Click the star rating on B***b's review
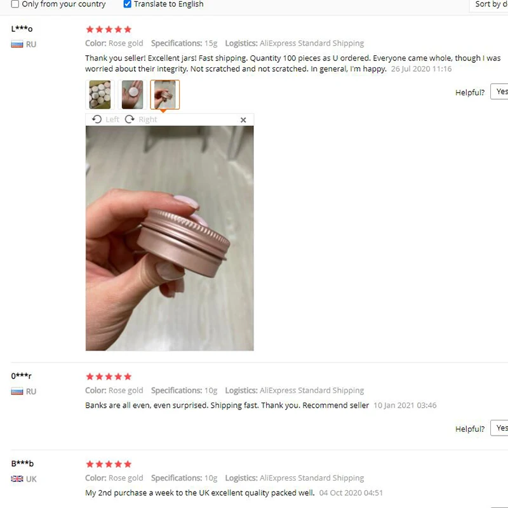The image size is (508, 508). tap(109, 464)
